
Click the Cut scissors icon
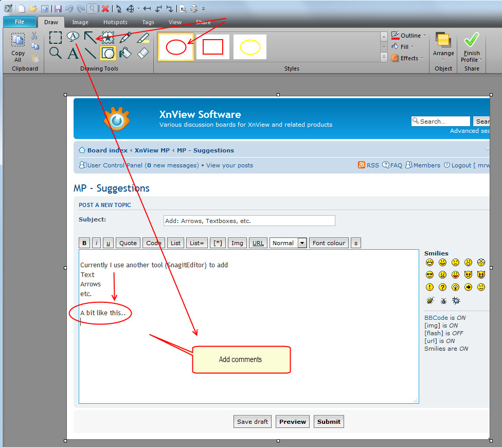tap(34, 36)
